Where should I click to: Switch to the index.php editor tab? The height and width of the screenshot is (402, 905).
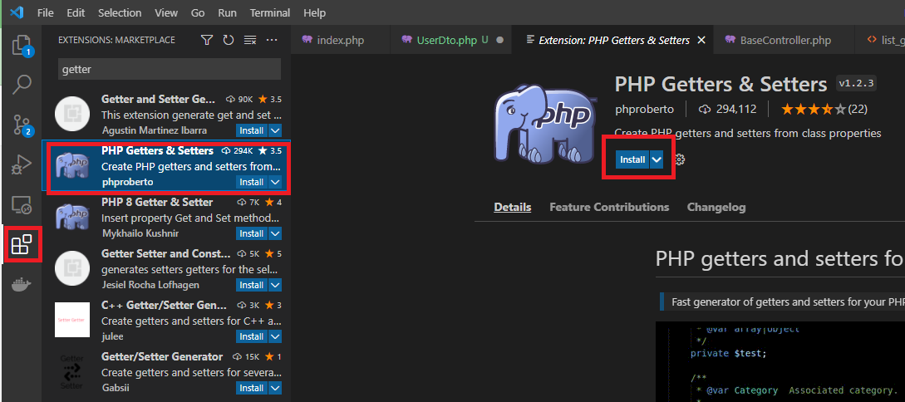[x=341, y=41]
